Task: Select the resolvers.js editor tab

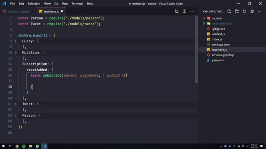Action: click(51, 11)
